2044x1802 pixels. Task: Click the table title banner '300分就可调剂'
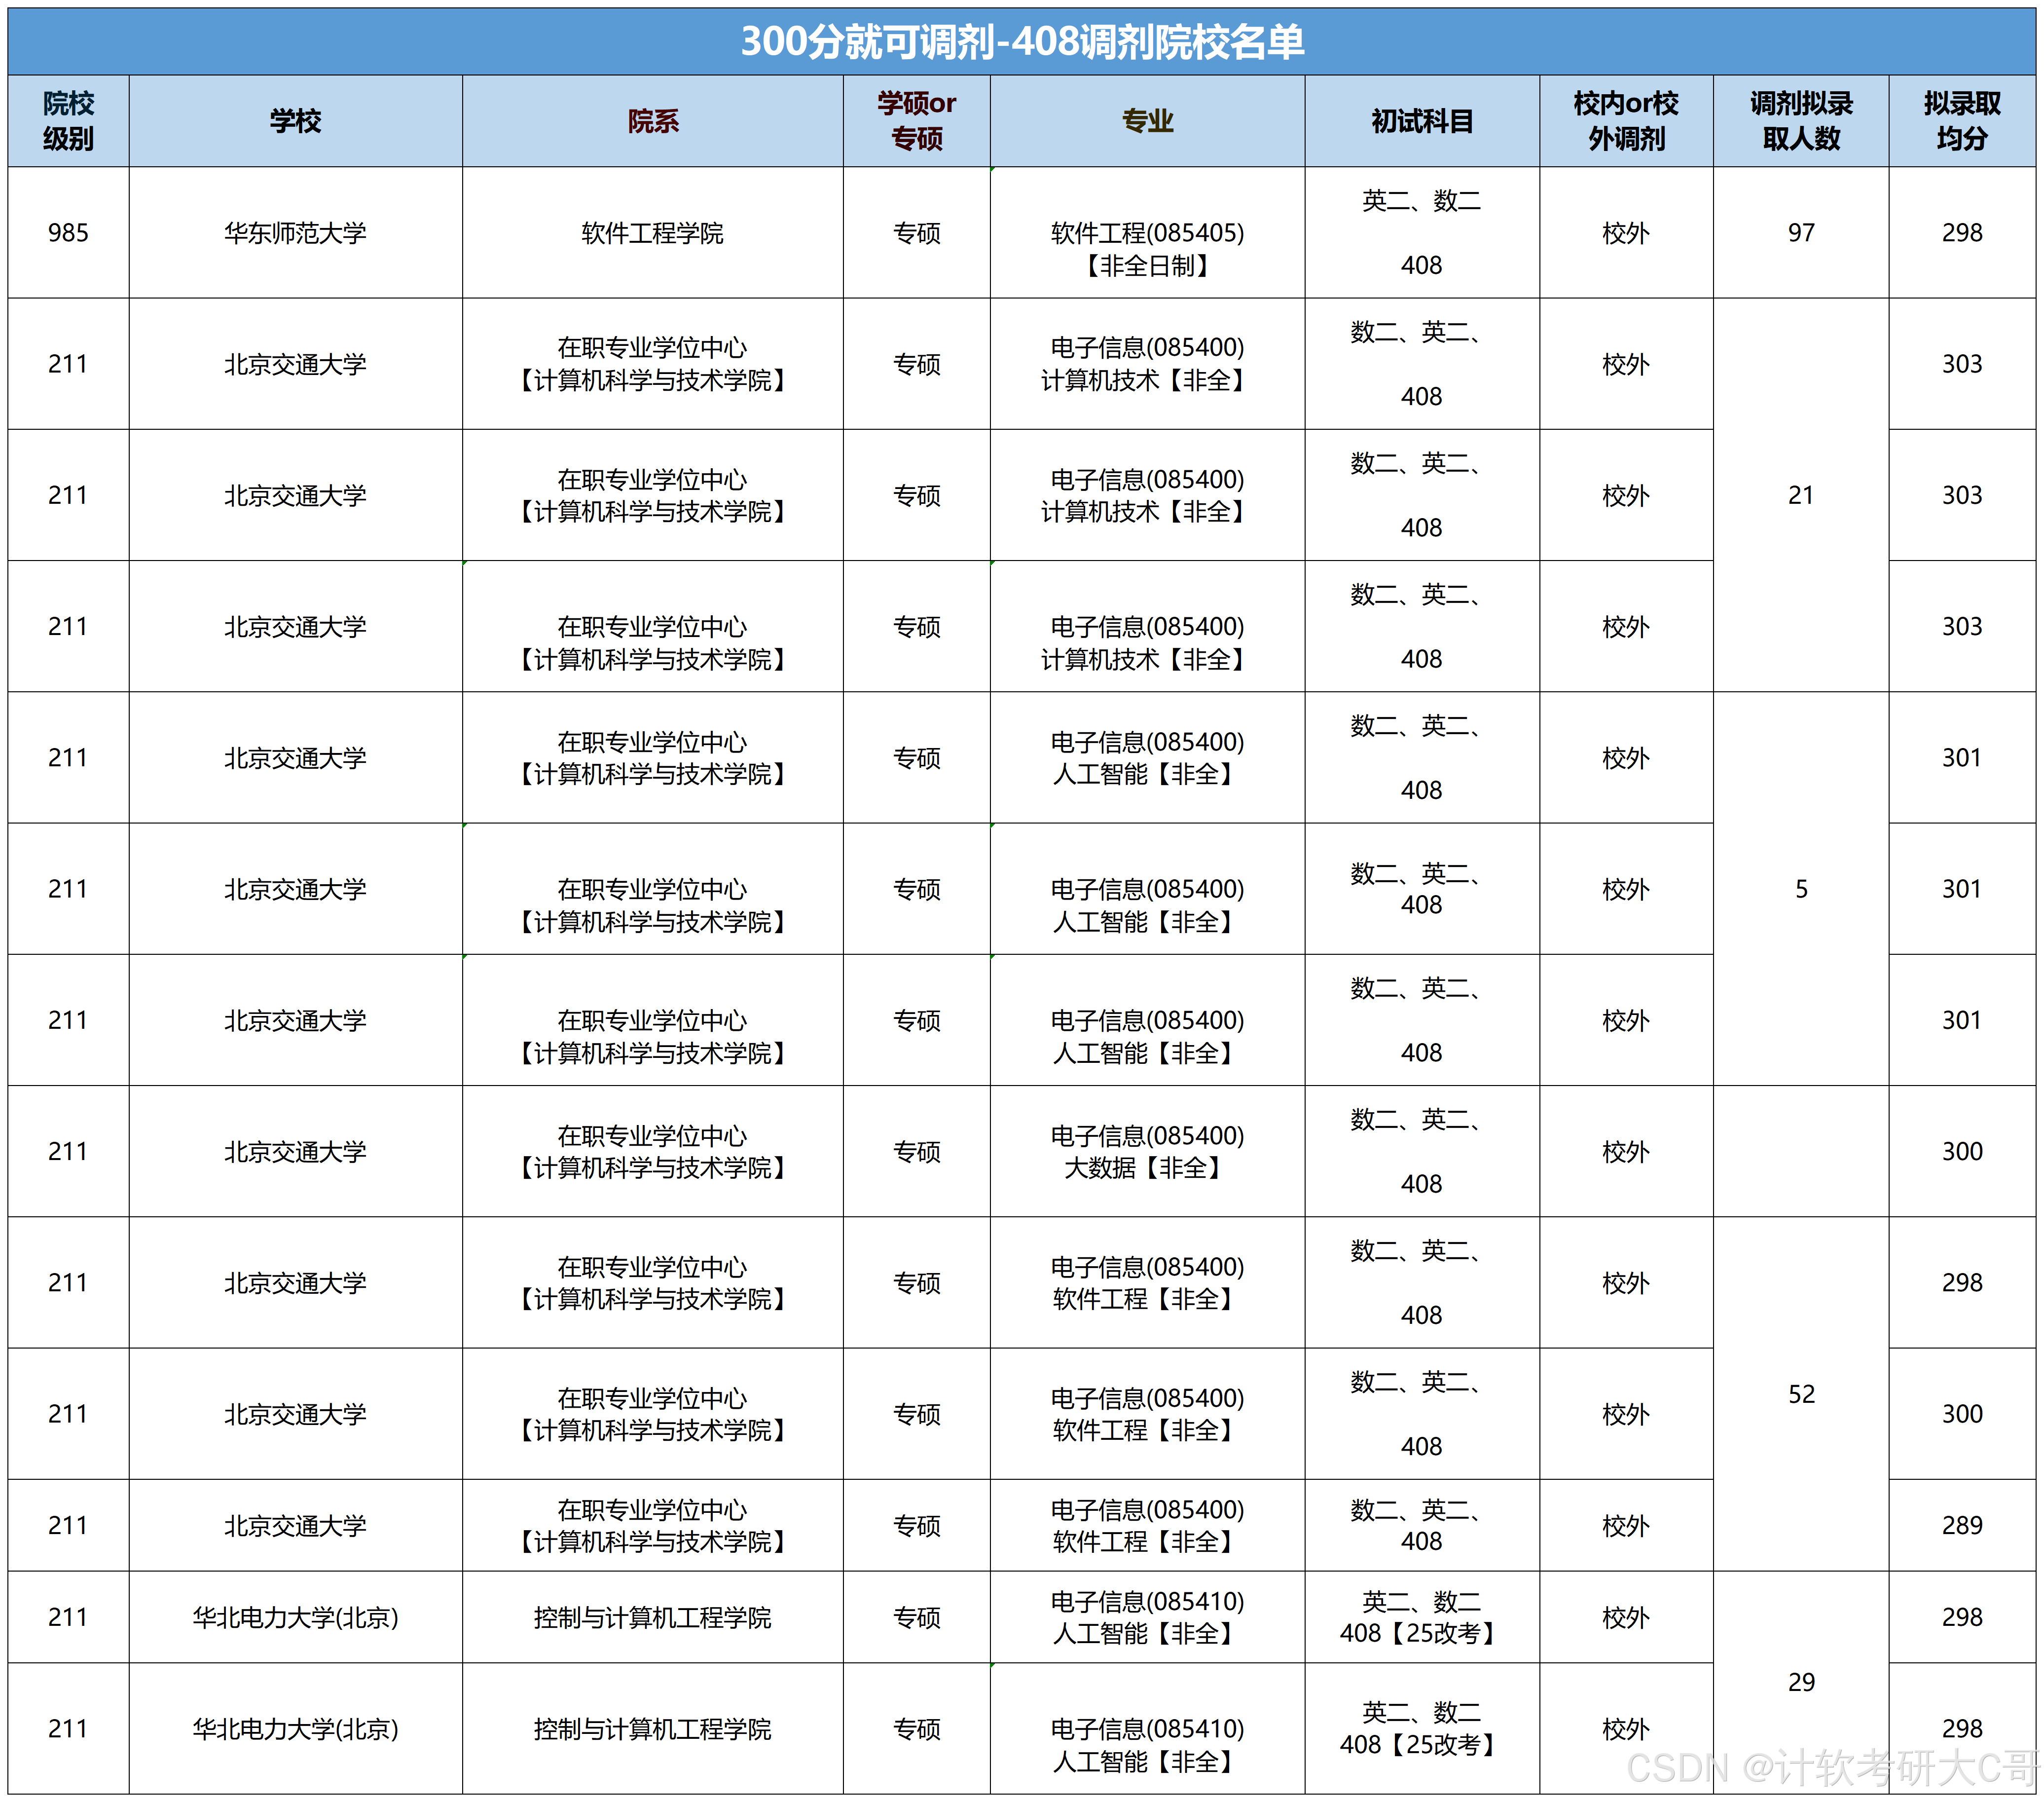click(x=1021, y=42)
